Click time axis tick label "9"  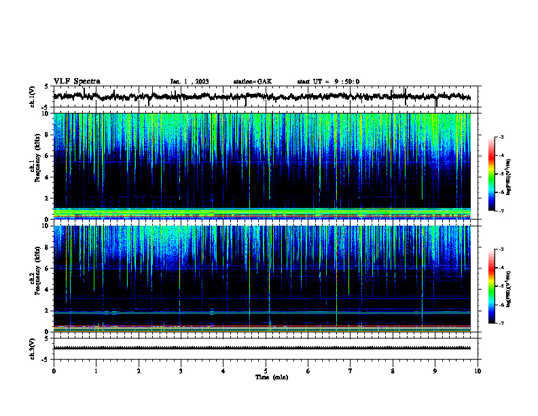(x=435, y=371)
